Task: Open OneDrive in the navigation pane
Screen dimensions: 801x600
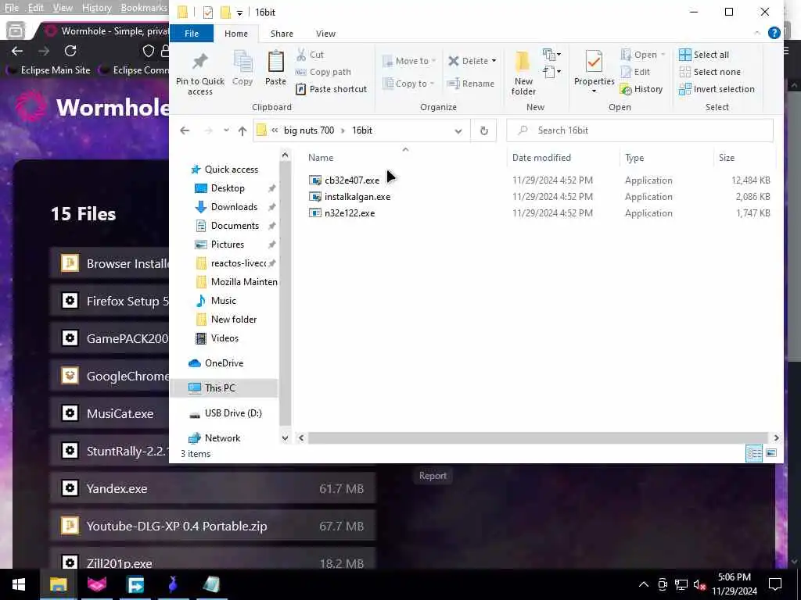Action: [224, 362]
